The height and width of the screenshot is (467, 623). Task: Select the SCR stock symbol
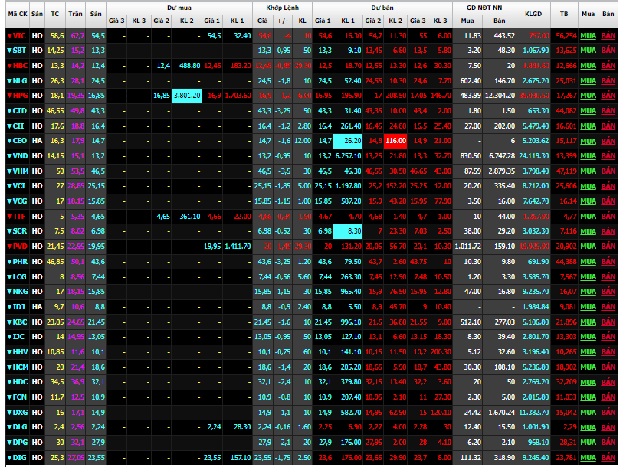point(19,231)
